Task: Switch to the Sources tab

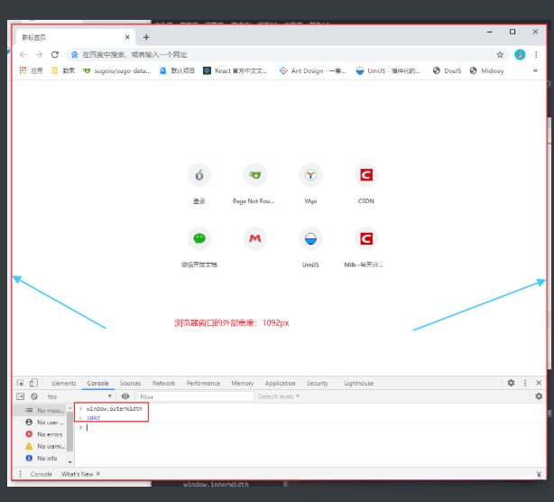Action: pos(130,383)
